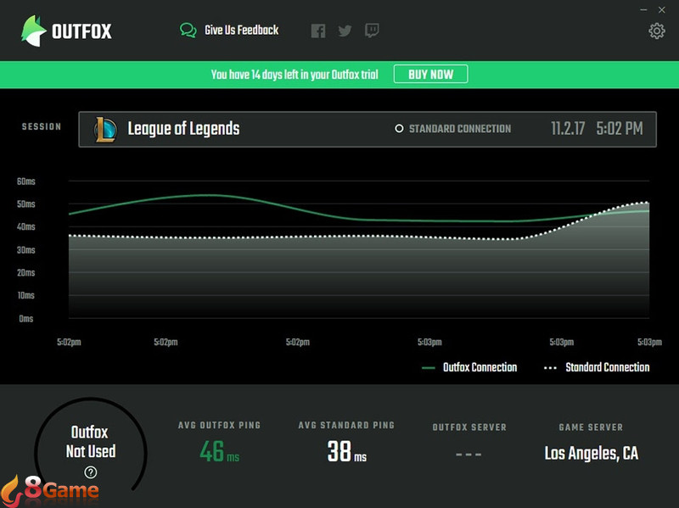
Task: Click the Los Angeles, CA game server
Action: pos(591,453)
